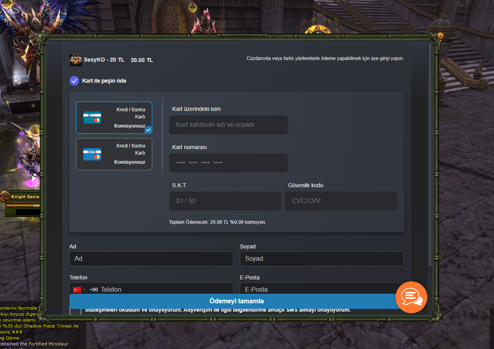
Task: Click the 'Cüzdanınla veya farklı yöntemlerle' login notice
Action: (x=325, y=58)
